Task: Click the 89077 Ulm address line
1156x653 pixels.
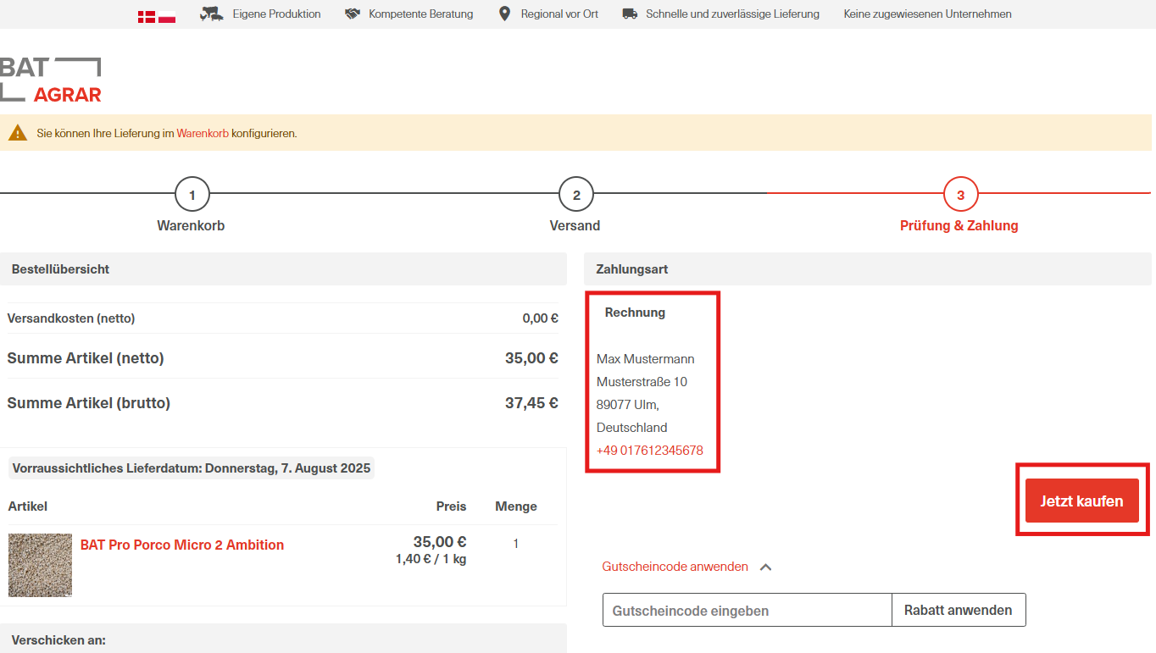Action: click(628, 405)
